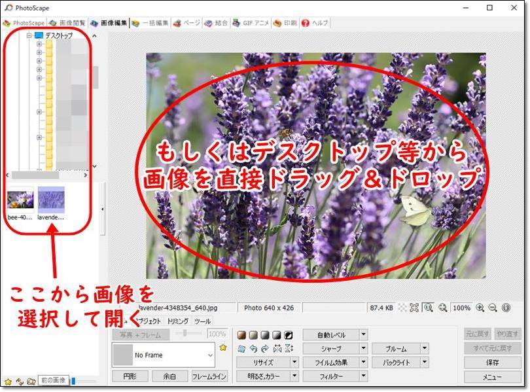The width and height of the screenshot is (530, 392).
Task: Open the 一括編集 batch editor tab
Action: click(x=150, y=23)
